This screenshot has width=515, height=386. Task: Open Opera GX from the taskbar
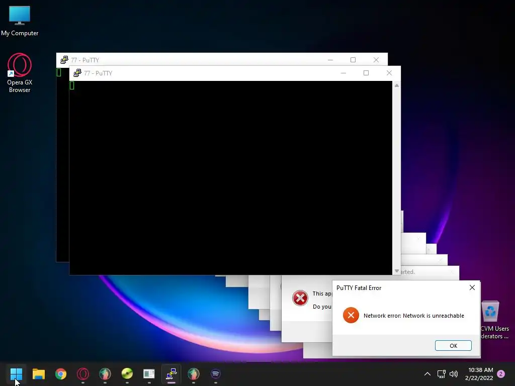click(83, 374)
